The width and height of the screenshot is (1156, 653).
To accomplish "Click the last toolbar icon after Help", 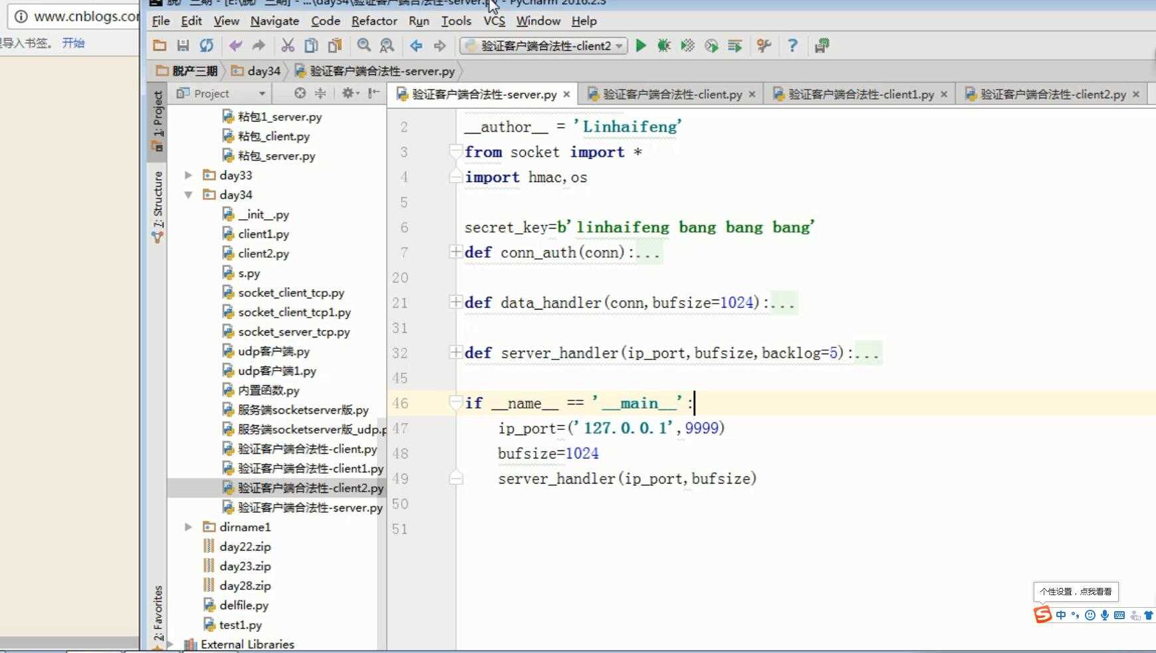I will point(822,46).
